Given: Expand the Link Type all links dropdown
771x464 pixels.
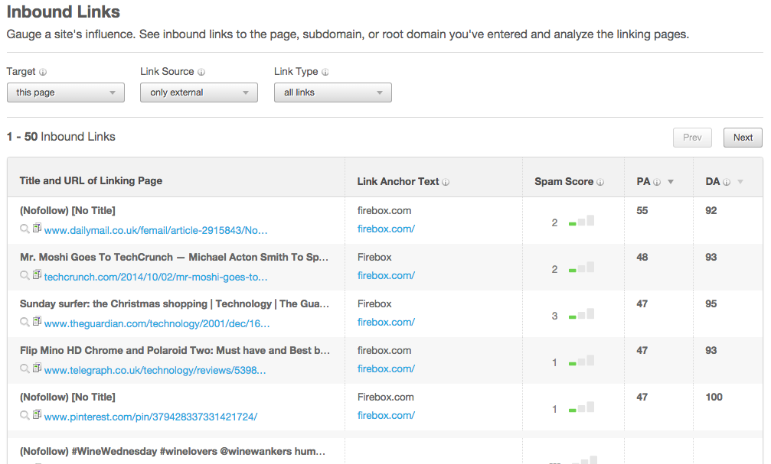Looking at the screenshot, I should click(x=333, y=92).
